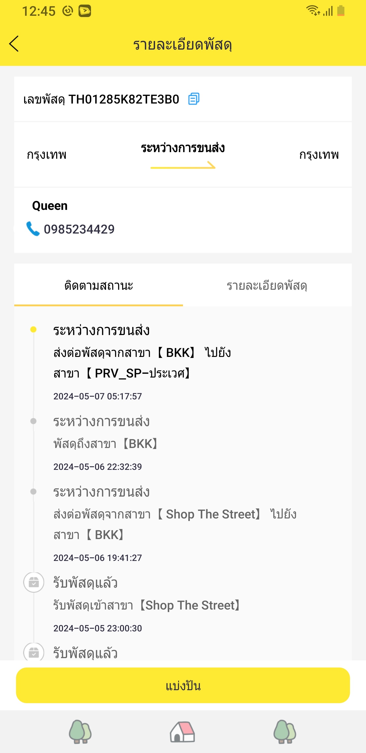This screenshot has height=753, width=366.
Task: Tap the left tree icon
Action: [80, 732]
